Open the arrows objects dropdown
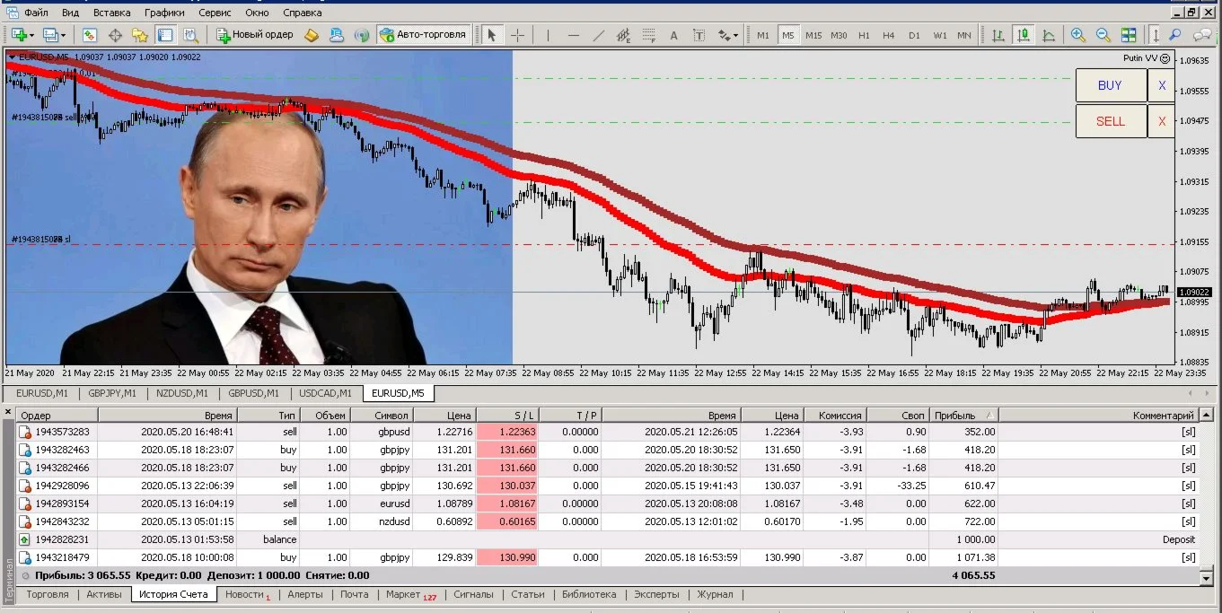This screenshot has height=613, width=1222. pyautogui.click(x=728, y=35)
